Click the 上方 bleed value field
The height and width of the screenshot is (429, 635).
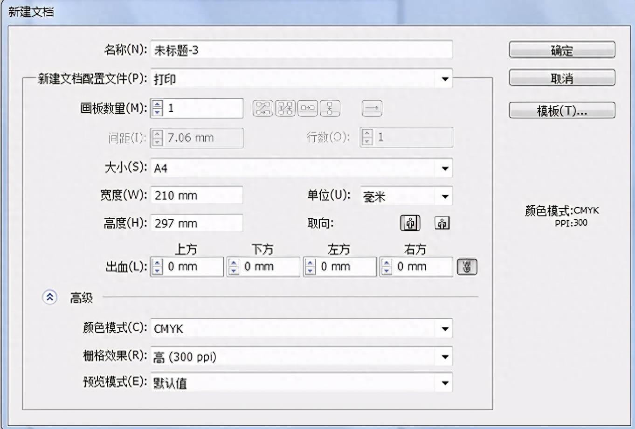click(193, 267)
